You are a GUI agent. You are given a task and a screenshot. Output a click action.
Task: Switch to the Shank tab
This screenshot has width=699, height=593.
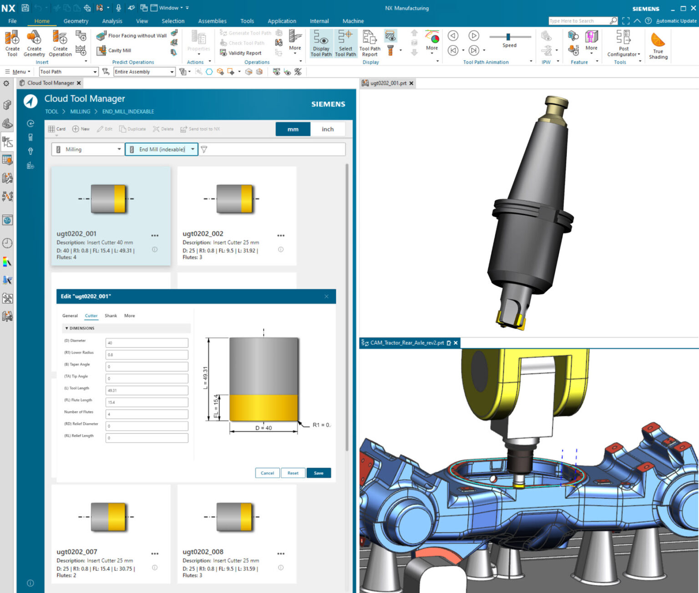tap(111, 315)
